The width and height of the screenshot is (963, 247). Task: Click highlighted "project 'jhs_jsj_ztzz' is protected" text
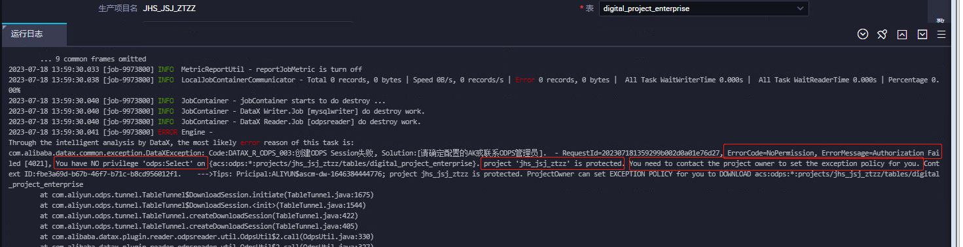click(x=553, y=163)
